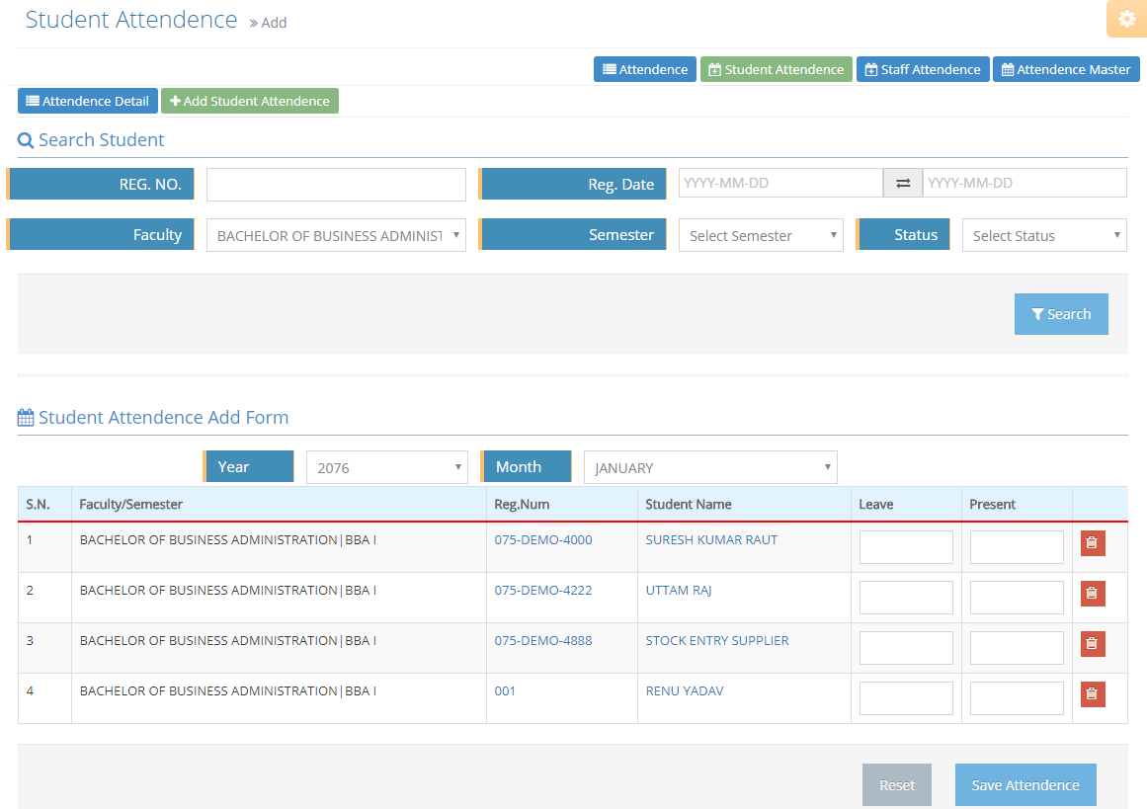Open the Select Status dropdown
Screen dimensions: 1147x809
coord(1043,235)
